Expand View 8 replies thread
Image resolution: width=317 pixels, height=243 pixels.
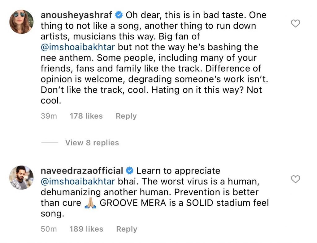(92, 143)
